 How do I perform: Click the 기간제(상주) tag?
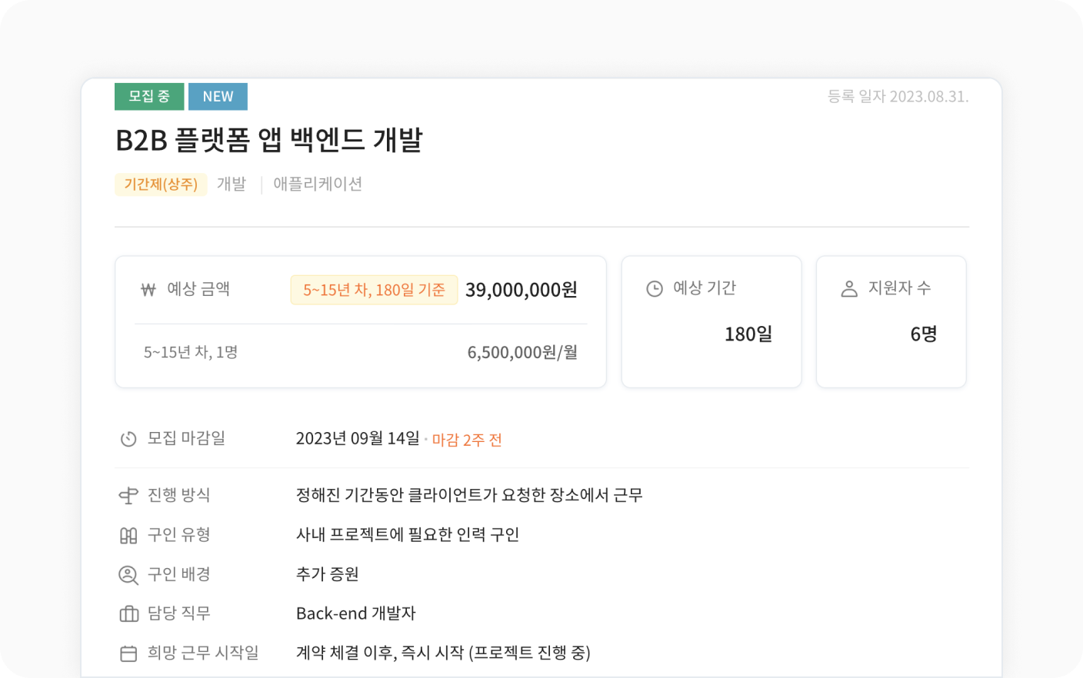coord(161,184)
